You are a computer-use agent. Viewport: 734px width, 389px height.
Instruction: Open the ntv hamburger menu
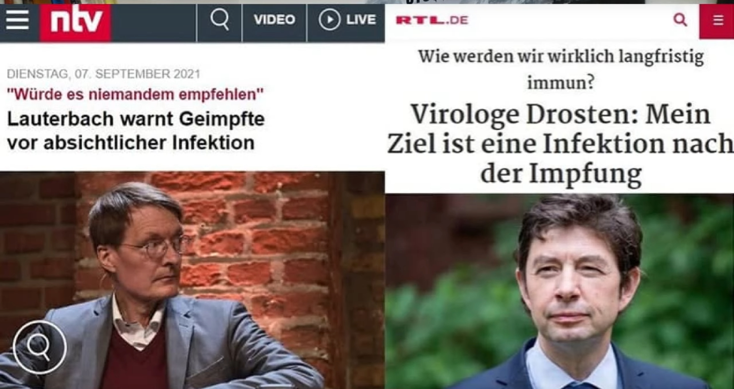coord(18,20)
